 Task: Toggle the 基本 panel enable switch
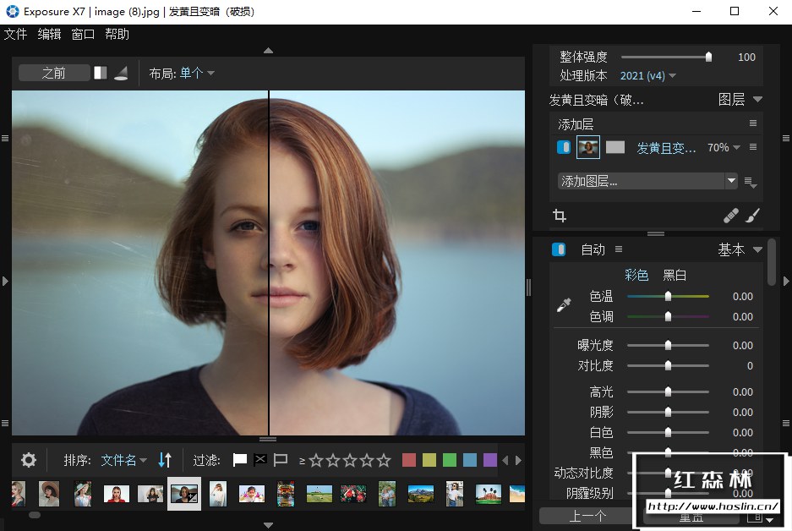pyautogui.click(x=559, y=249)
